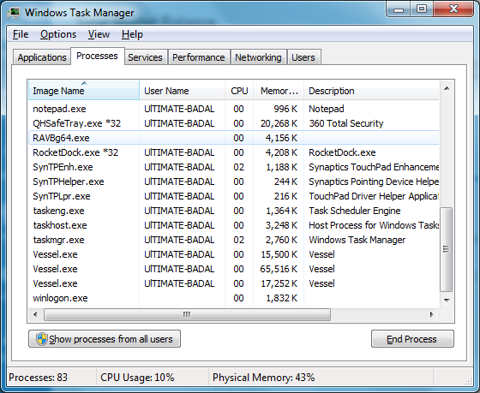Go to the Networking tab
The image size is (480, 393).
258,57
